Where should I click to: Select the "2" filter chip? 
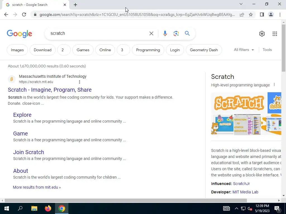coord(64,50)
